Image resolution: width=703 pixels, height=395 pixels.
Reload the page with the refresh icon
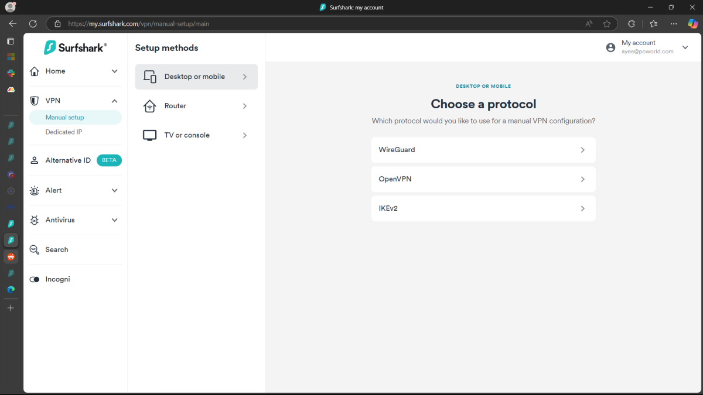pyautogui.click(x=33, y=24)
